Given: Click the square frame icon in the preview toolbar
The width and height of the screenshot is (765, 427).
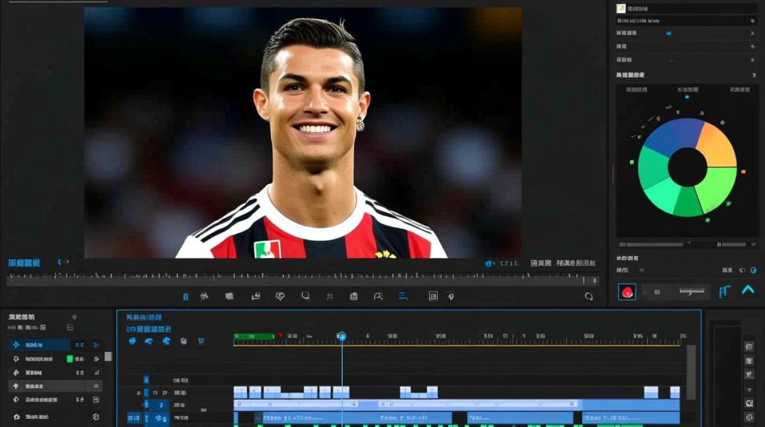Looking at the screenshot, I should [x=433, y=296].
